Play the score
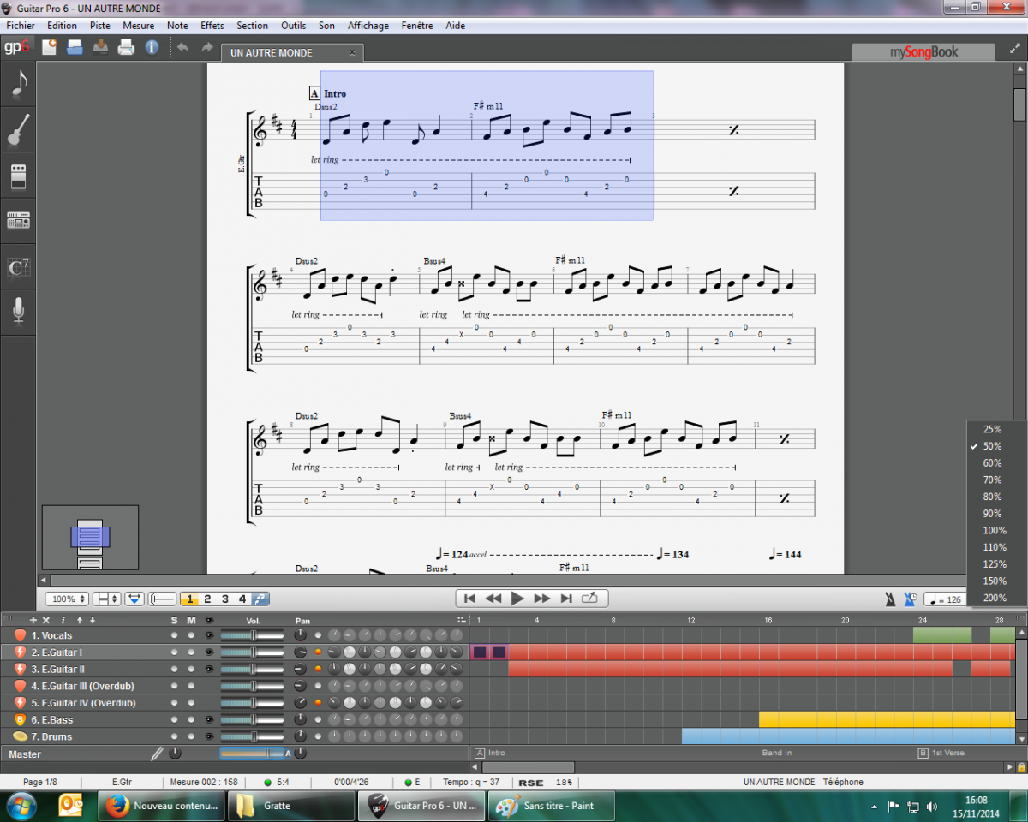Screen dimensions: 1028x822 [x=517, y=599]
